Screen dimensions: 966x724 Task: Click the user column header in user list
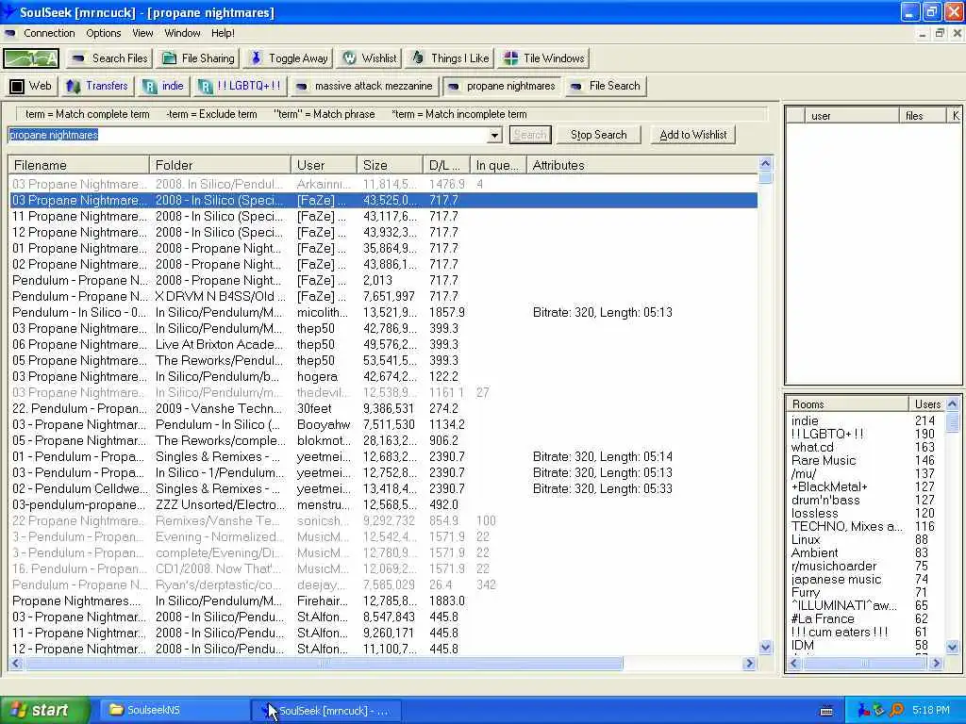(x=852, y=116)
